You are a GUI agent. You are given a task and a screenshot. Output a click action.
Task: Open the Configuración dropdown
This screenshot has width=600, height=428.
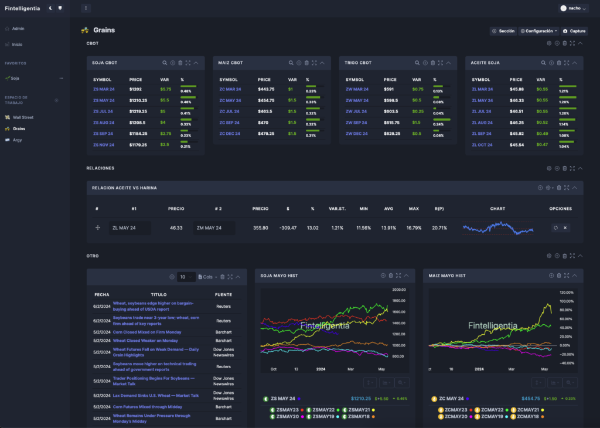point(539,31)
